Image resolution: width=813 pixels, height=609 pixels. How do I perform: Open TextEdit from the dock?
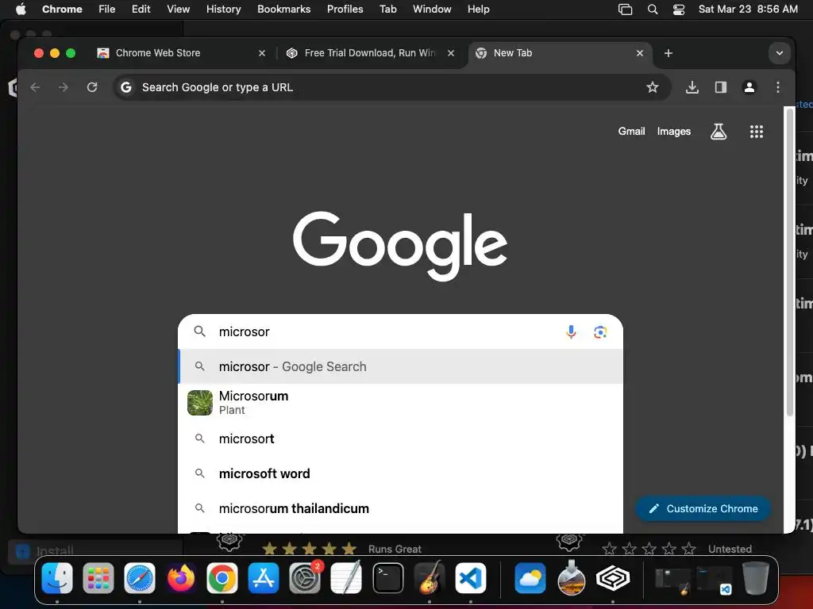346,578
